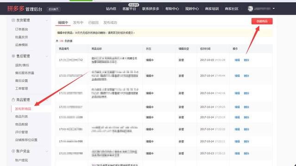Open 售后设置 in the sidebar
The width and height of the screenshot is (296, 166).
click(21, 81)
